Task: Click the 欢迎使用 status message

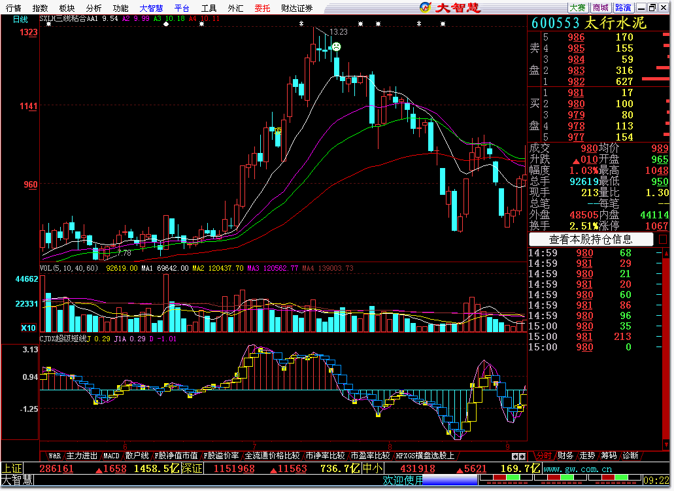Action: 403,481
